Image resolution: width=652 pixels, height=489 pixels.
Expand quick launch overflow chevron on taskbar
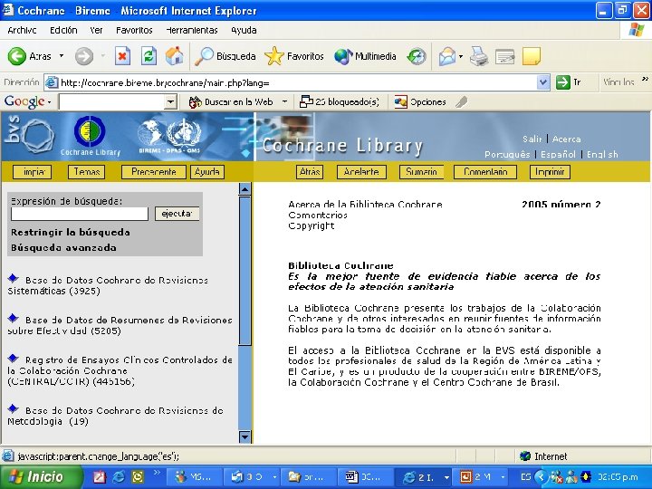point(157,473)
